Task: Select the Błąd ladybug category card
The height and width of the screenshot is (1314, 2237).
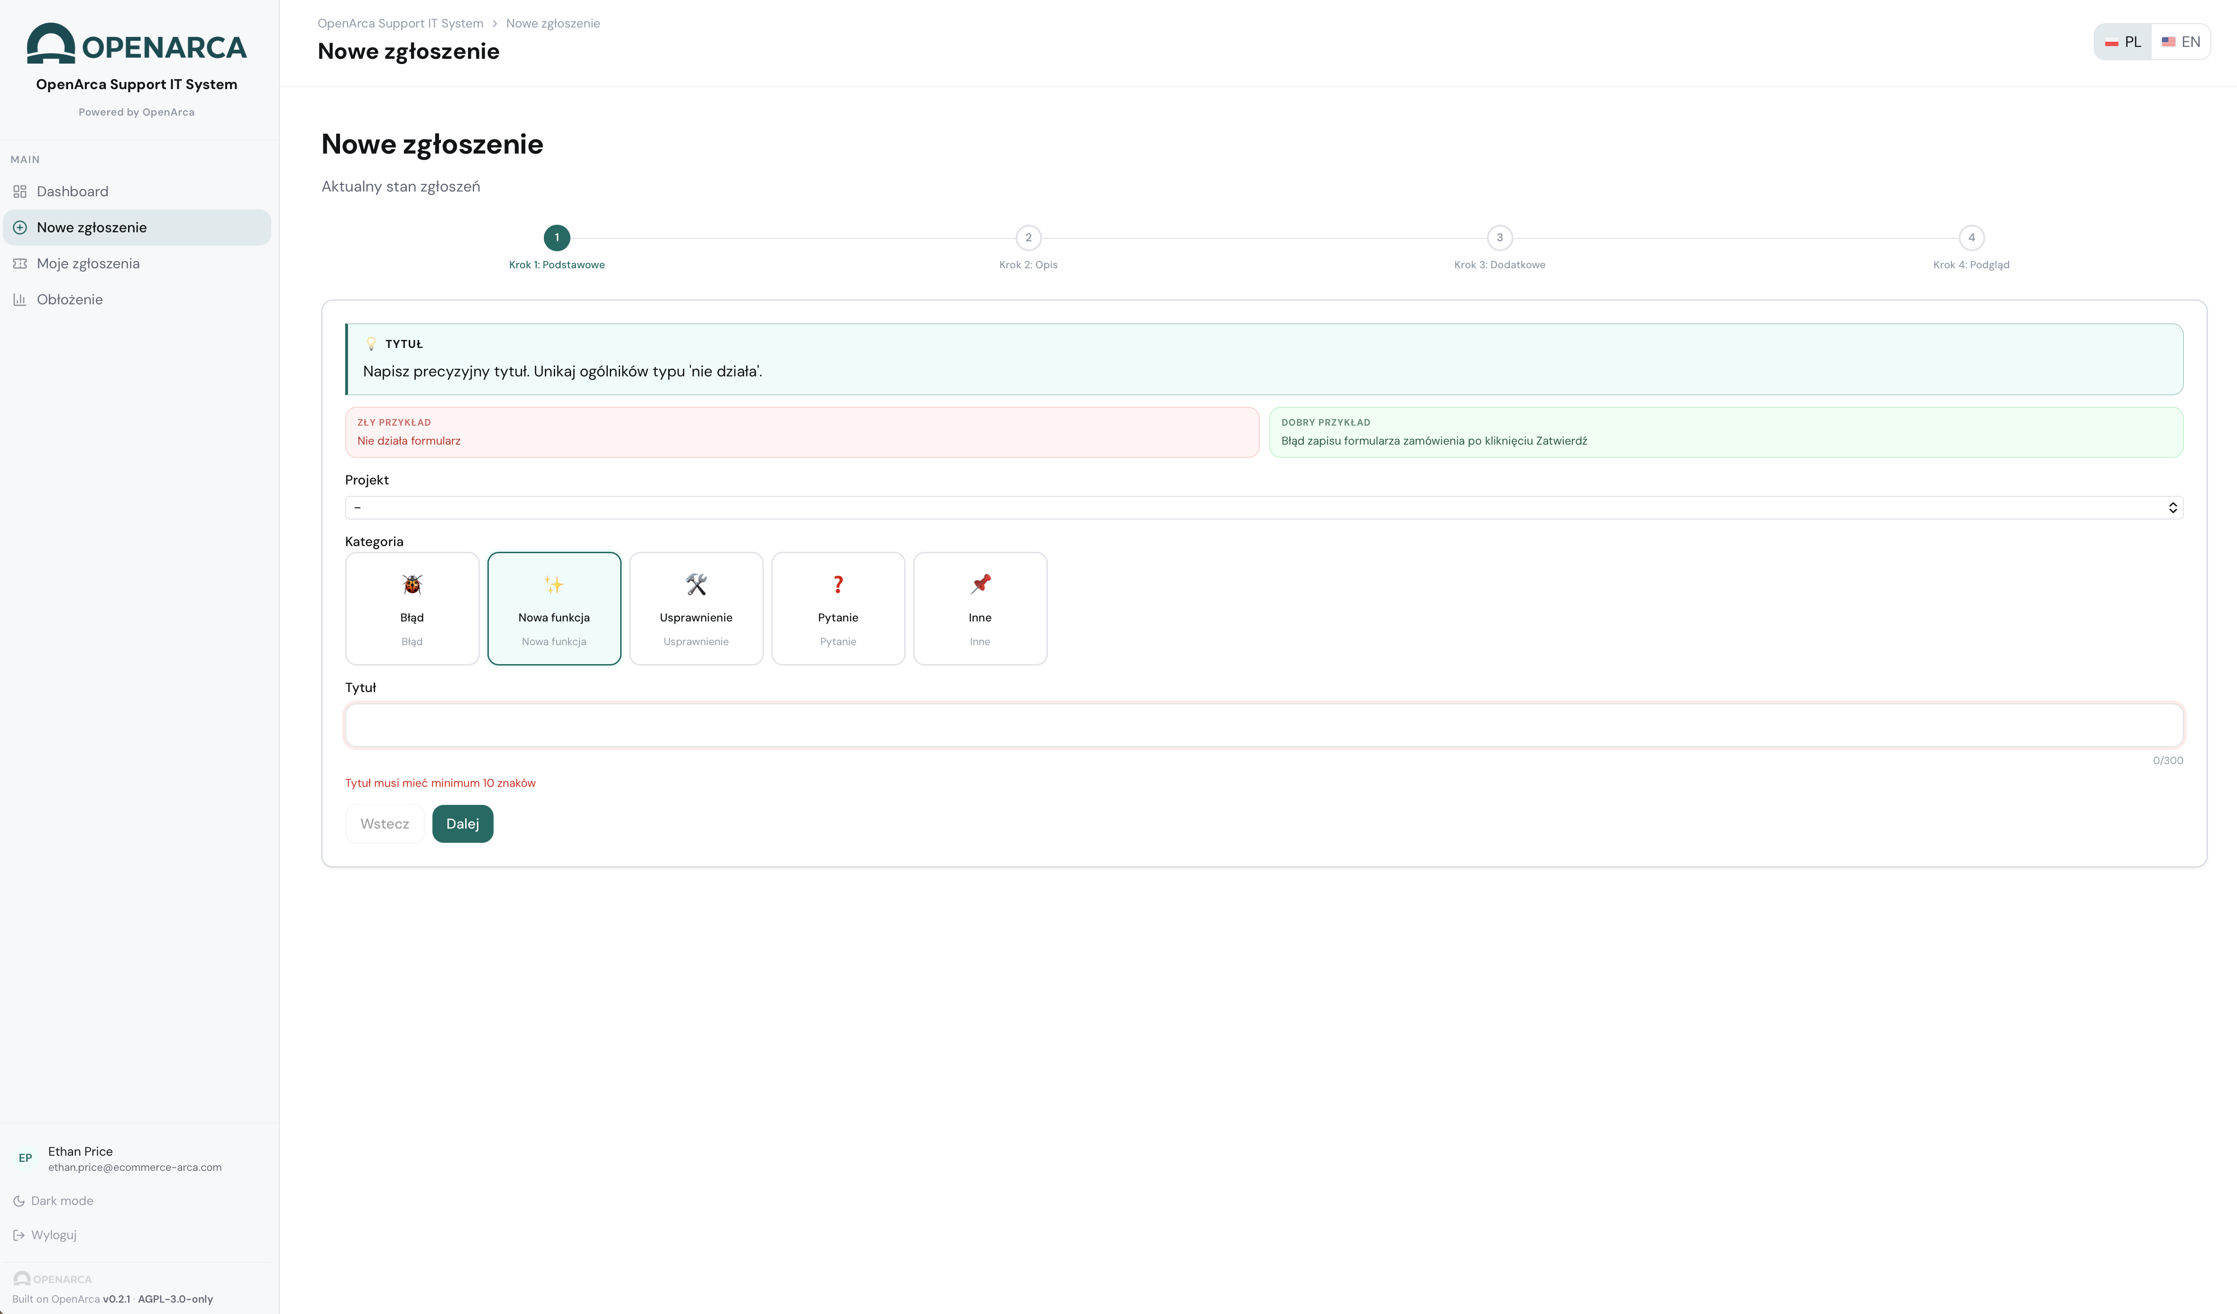Action: [412, 609]
